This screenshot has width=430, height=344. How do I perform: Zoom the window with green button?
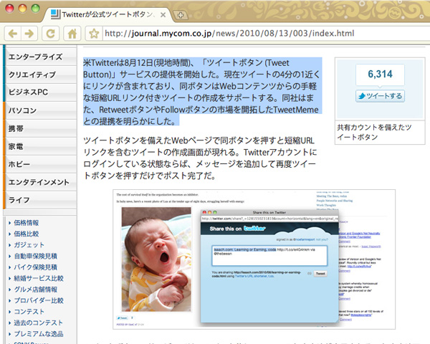click(x=35, y=8)
